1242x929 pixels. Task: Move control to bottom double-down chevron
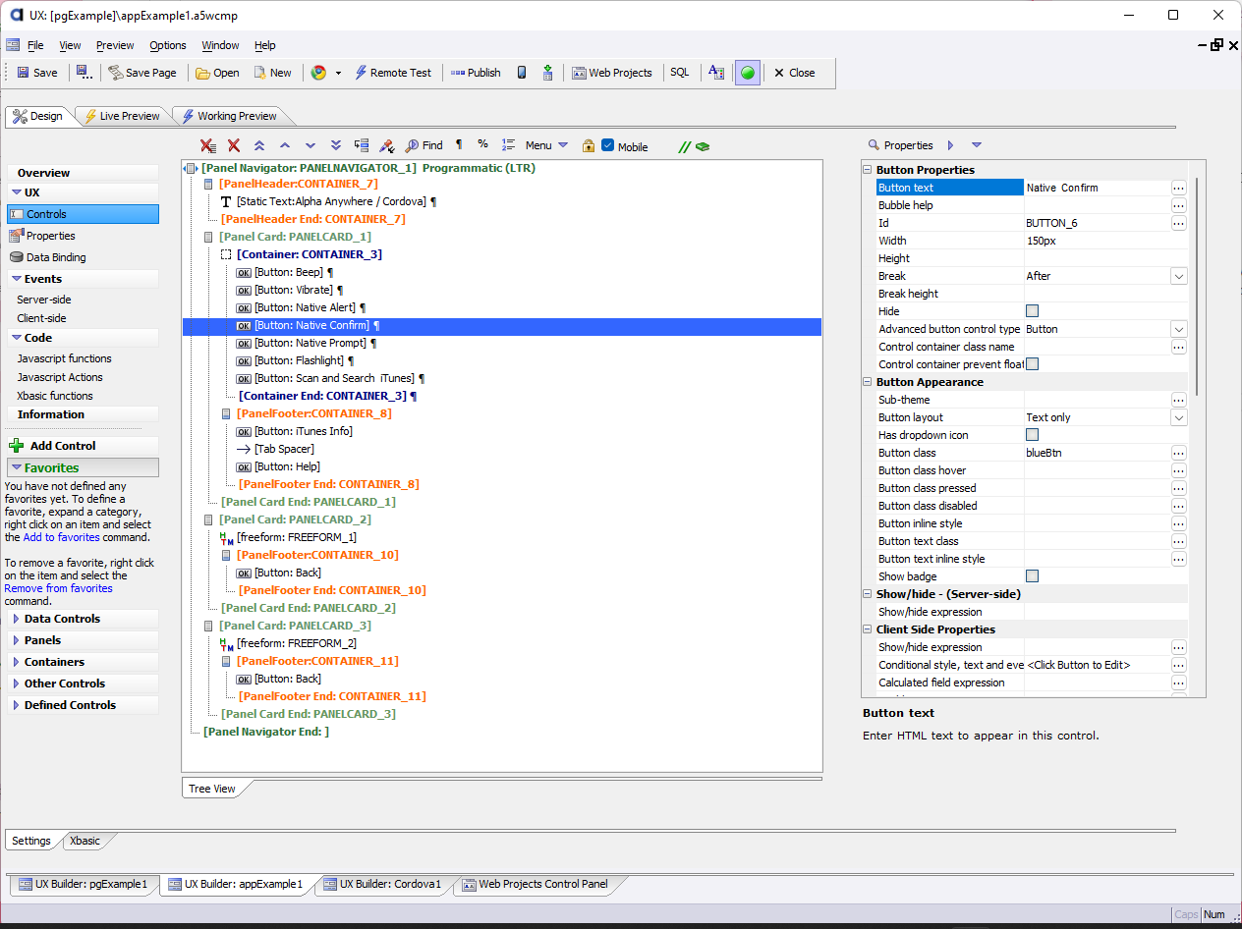click(x=336, y=145)
